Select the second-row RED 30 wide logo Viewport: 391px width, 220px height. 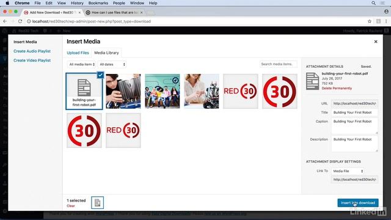point(123,130)
